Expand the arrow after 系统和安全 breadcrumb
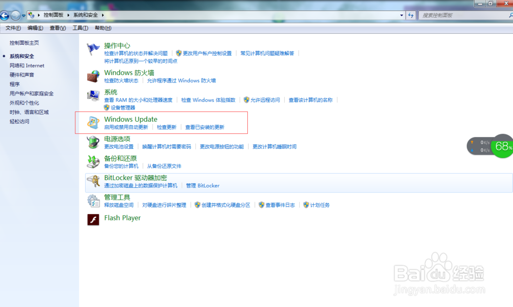 click(103, 15)
